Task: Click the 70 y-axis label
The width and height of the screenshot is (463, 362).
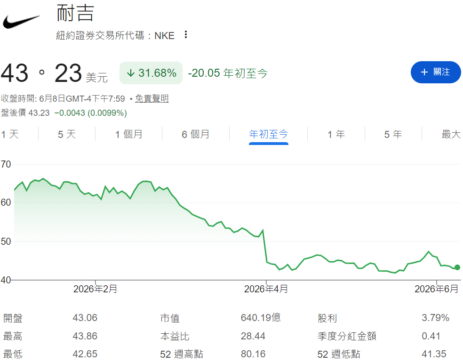Action: [6, 164]
